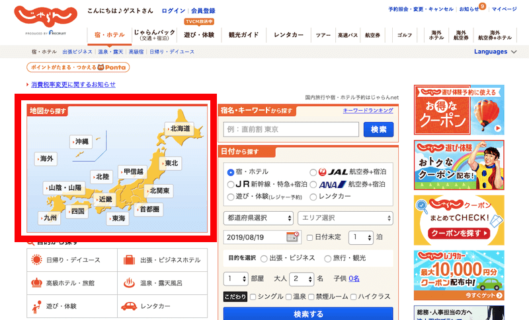Screen dimensions: 529x320
Task: Select 首都圏 on the map
Action: (x=149, y=209)
